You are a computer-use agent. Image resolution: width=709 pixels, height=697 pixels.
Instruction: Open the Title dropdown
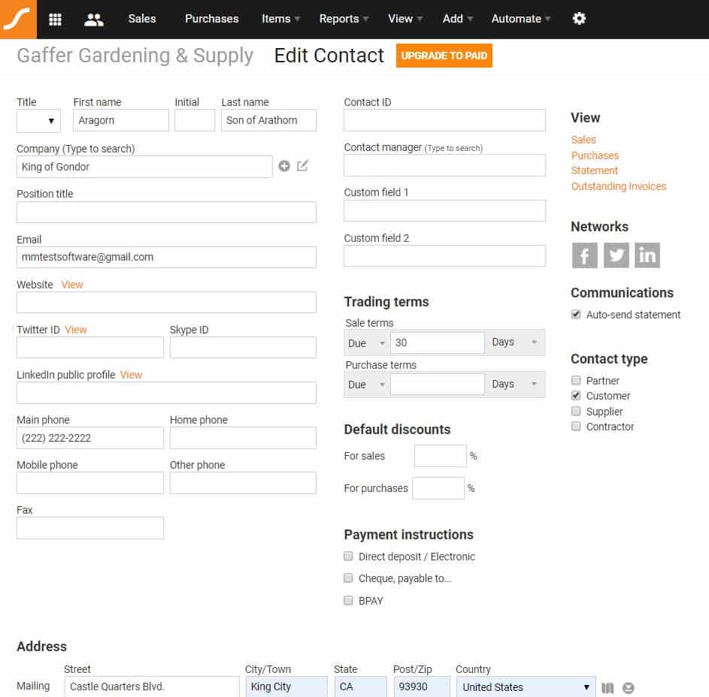point(38,121)
